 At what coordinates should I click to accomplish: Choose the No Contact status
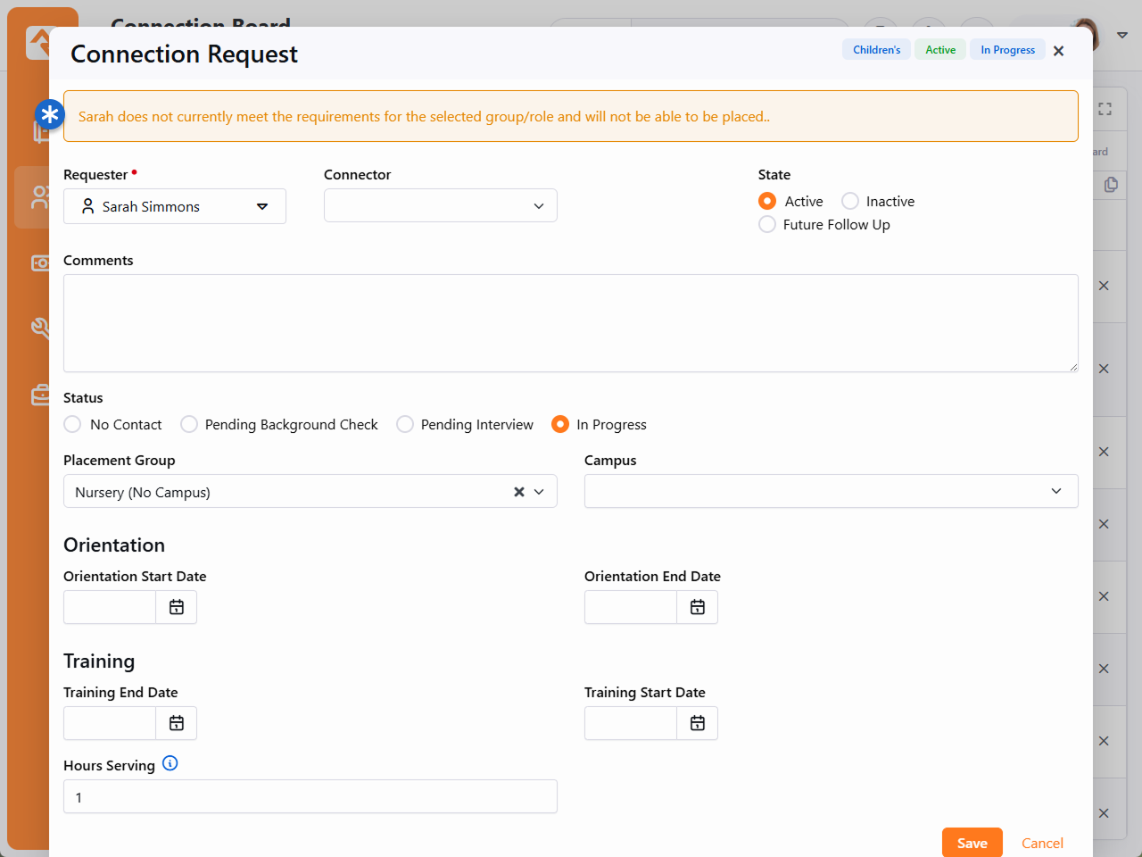coord(73,425)
